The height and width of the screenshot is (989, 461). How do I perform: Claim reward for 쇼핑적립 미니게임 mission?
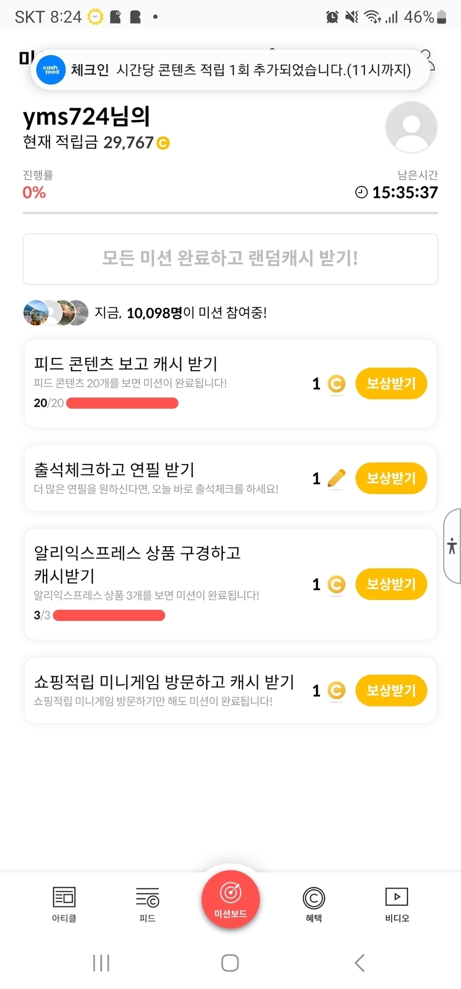(391, 691)
